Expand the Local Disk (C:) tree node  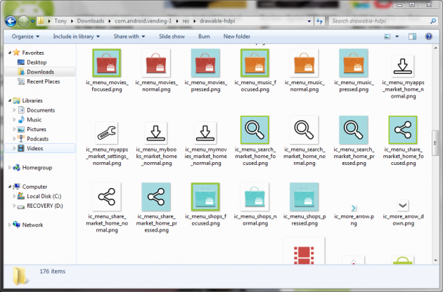[15, 196]
